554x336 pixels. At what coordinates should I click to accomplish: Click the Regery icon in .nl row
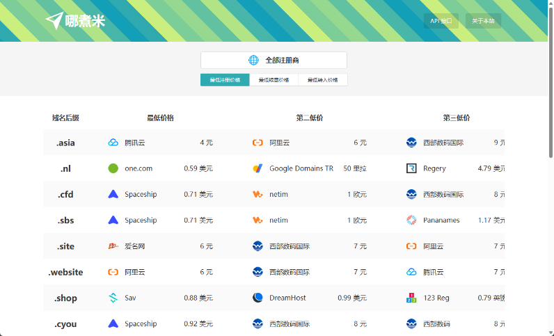click(x=411, y=168)
